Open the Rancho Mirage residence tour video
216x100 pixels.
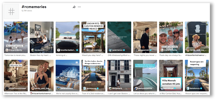(93, 75)
